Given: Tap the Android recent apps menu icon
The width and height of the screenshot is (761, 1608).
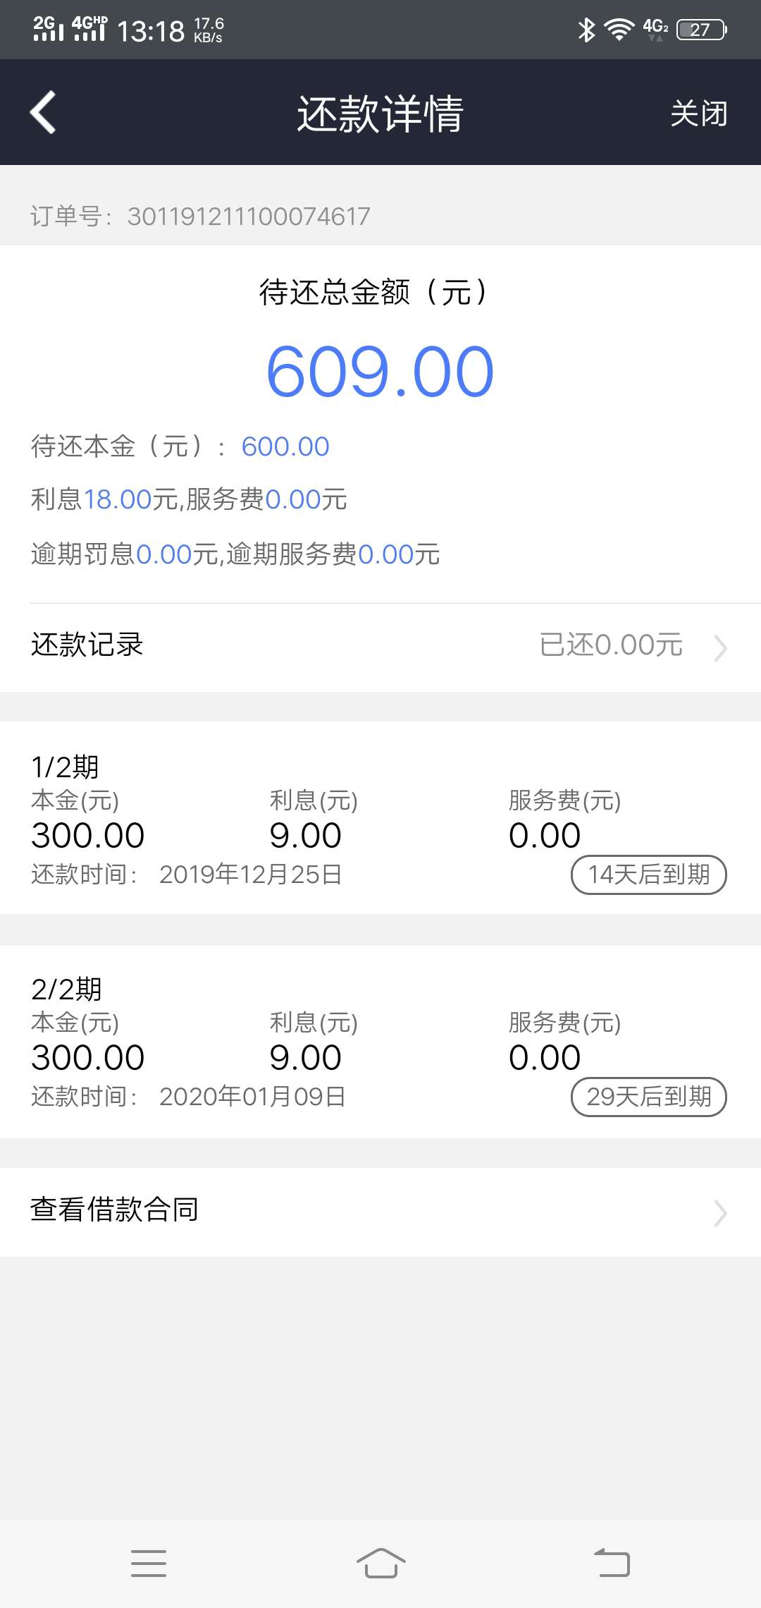Looking at the screenshot, I should point(149,1564).
